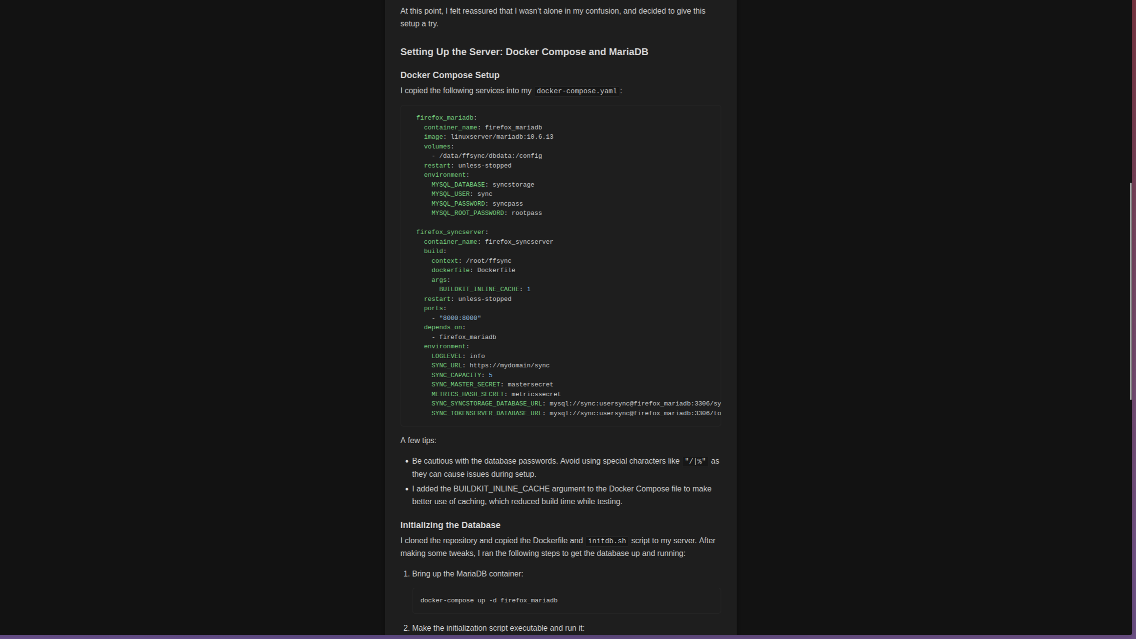The image size is (1136, 639).
Task: Click the "SYNC_CAPACITY: 5" line
Action: click(x=461, y=375)
